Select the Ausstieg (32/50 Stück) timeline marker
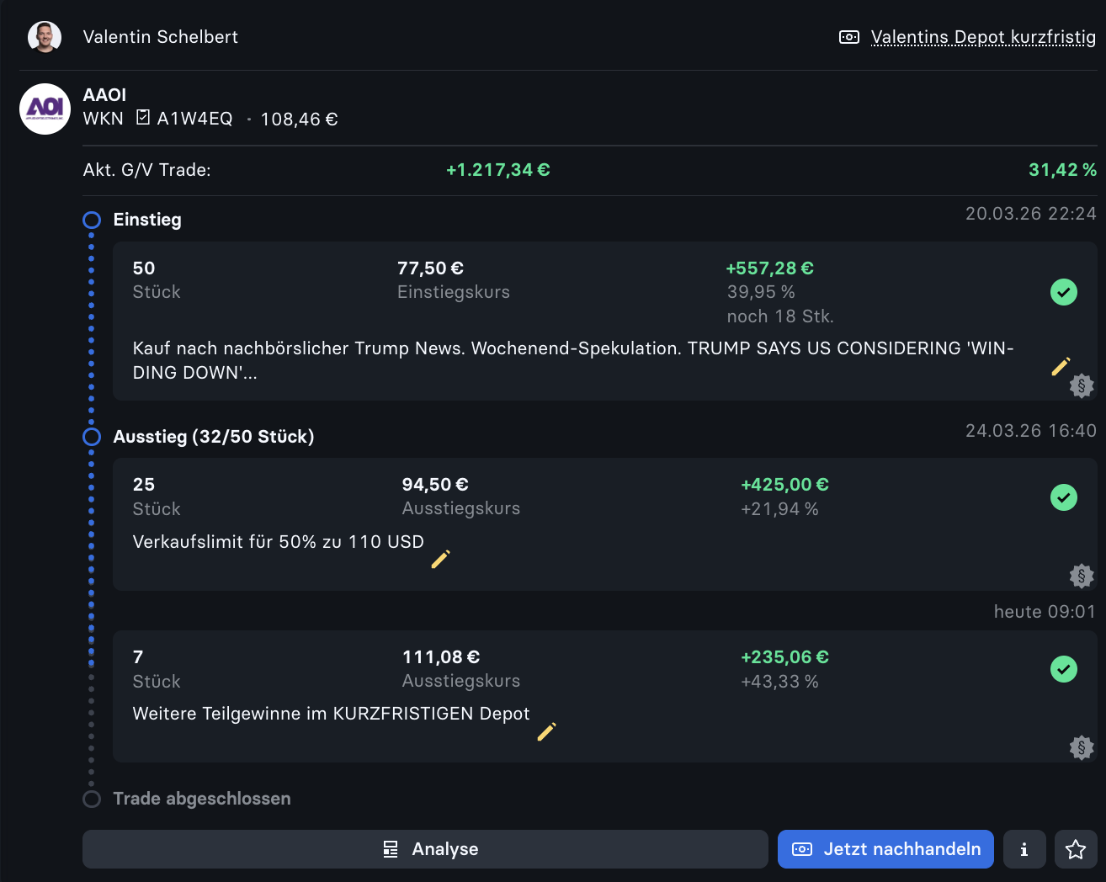This screenshot has height=882, width=1106. click(x=92, y=437)
